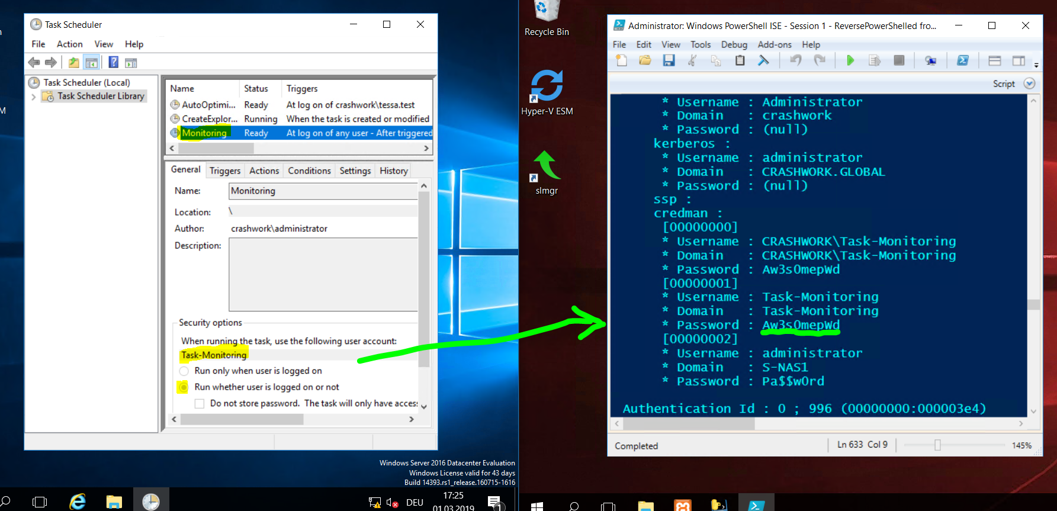Open Tools menu in PowerShell ISE
This screenshot has height=511, width=1057.
[701, 44]
